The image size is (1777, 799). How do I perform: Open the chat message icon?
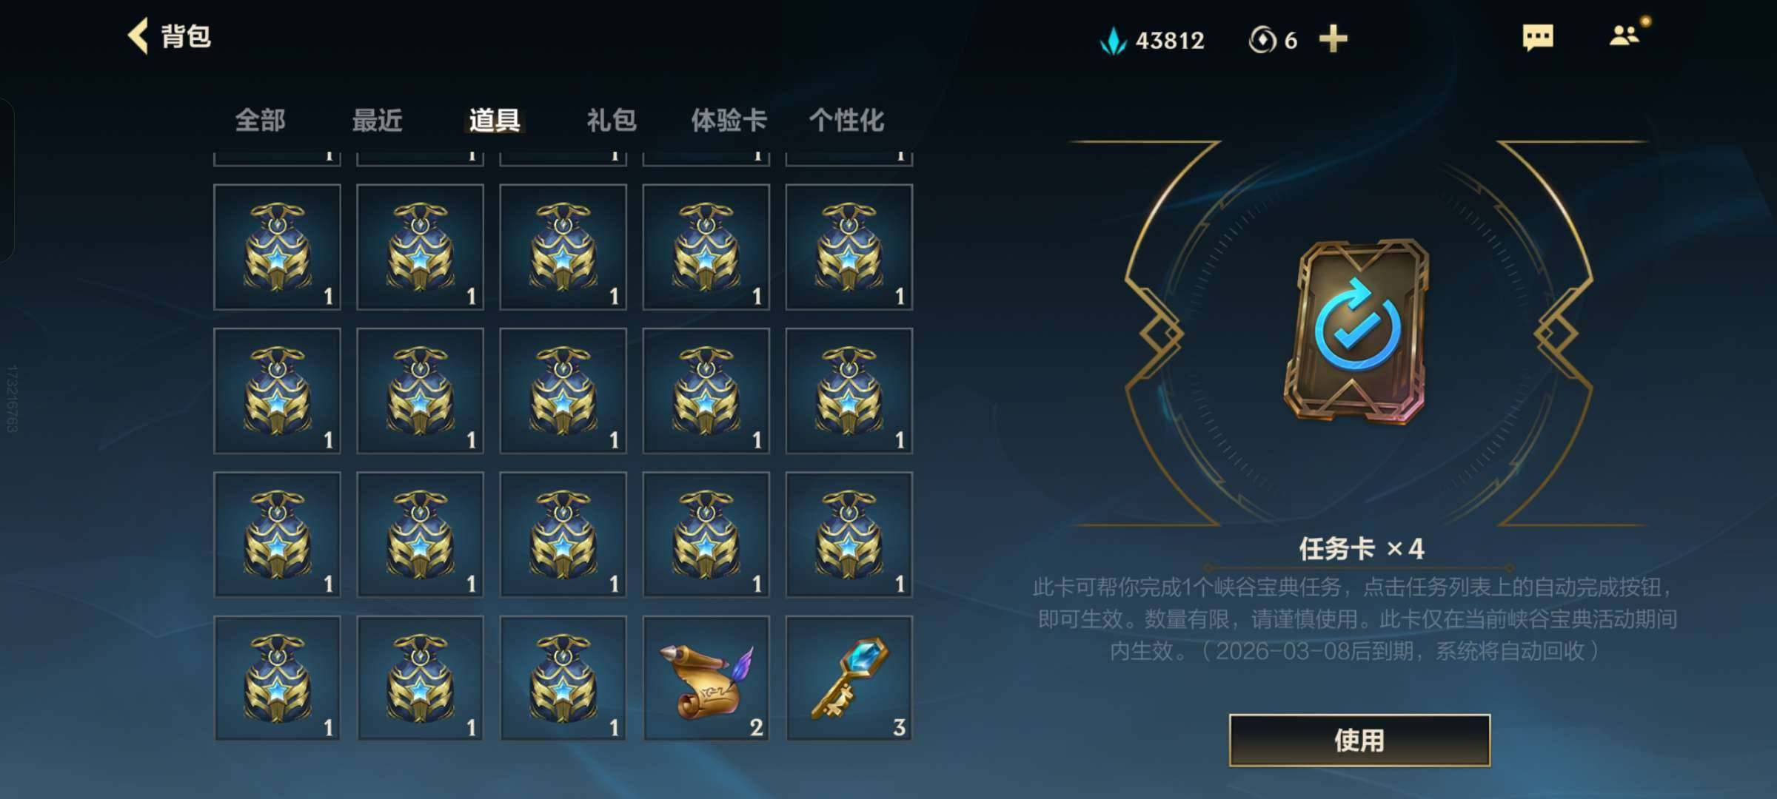click(1537, 37)
